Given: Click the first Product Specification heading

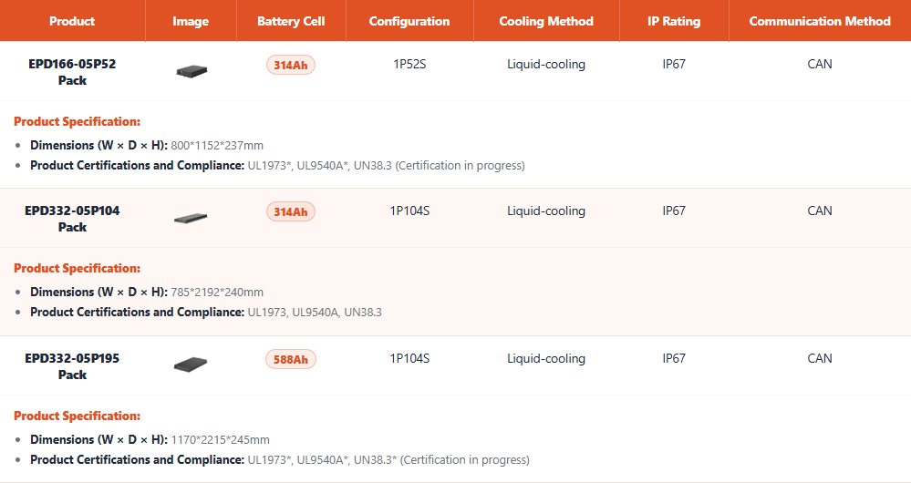Looking at the screenshot, I should (78, 121).
